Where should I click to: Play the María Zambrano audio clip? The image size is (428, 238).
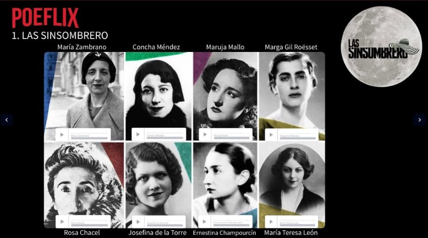click(62, 135)
